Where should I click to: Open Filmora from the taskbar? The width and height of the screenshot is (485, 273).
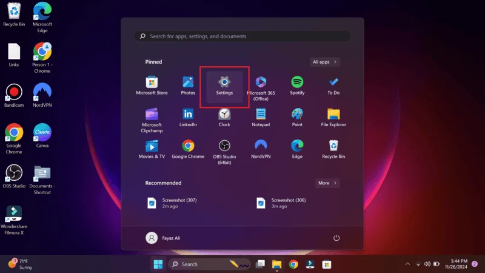310,264
